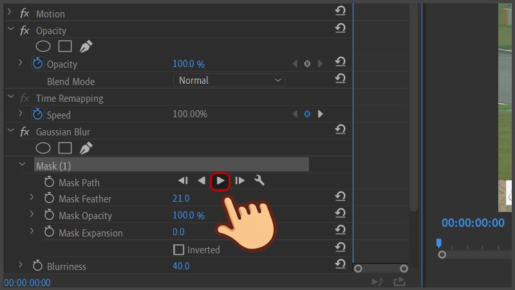Viewport: 515px width, 290px height.
Task: Go to previous Speed keyframe
Action: 295,114
